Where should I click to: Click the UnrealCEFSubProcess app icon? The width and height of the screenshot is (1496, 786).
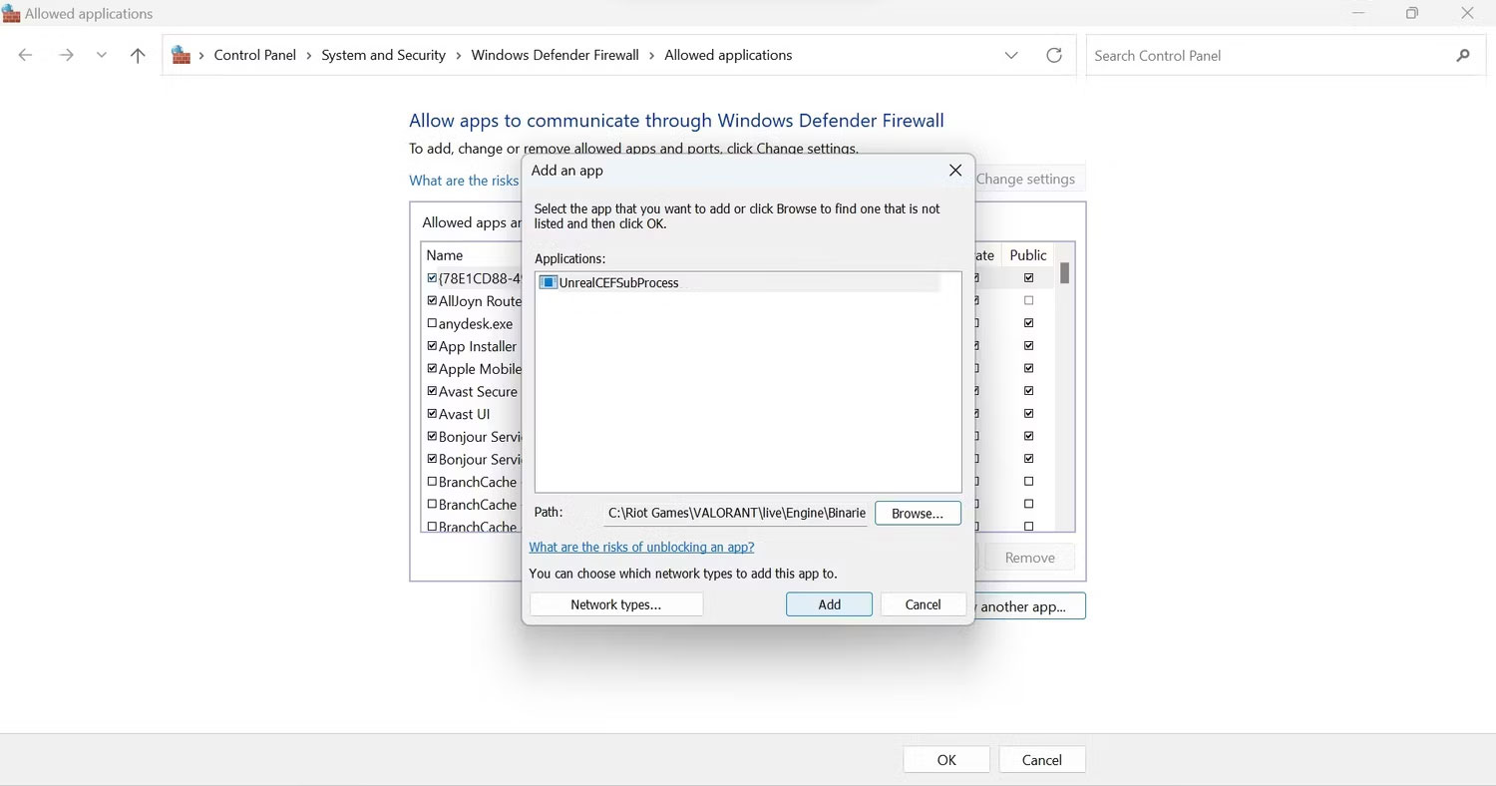coord(548,282)
